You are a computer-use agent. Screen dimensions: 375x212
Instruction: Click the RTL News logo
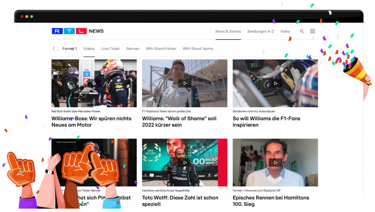tap(78, 31)
